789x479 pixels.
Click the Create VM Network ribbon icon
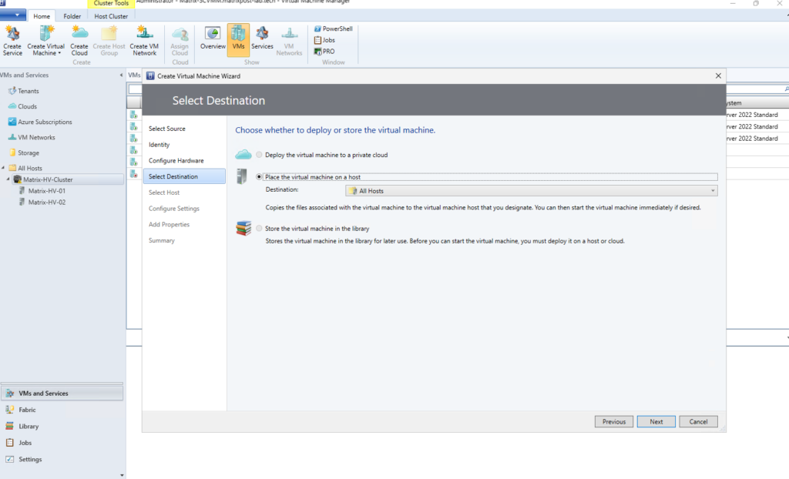(144, 41)
